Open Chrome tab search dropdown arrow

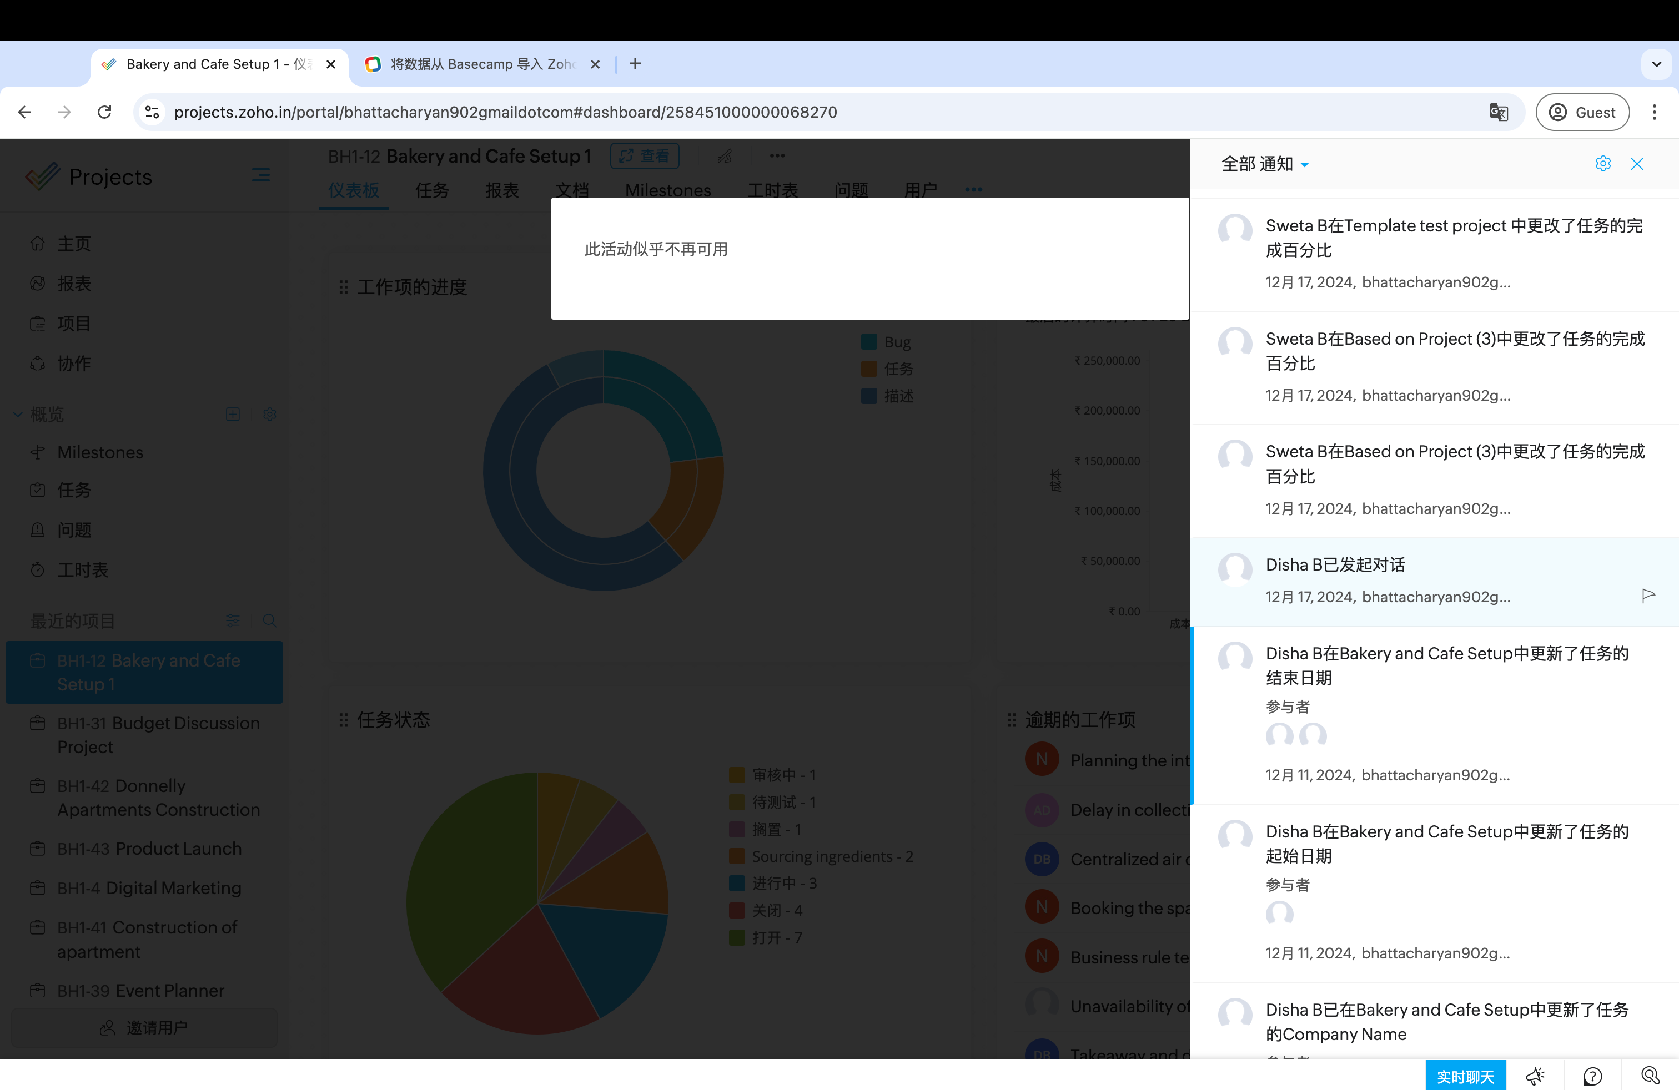pyautogui.click(x=1656, y=64)
